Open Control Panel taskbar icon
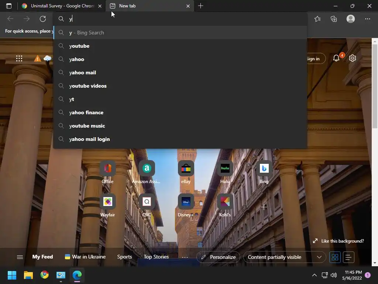The height and width of the screenshot is (284, 378). coord(61,275)
